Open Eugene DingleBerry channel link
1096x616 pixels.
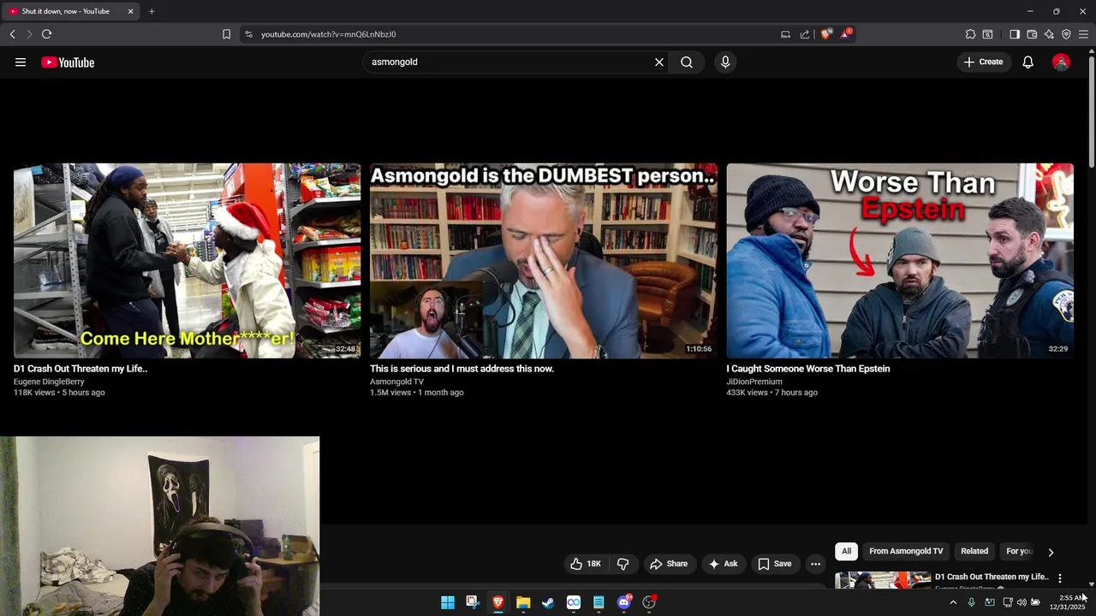click(49, 382)
